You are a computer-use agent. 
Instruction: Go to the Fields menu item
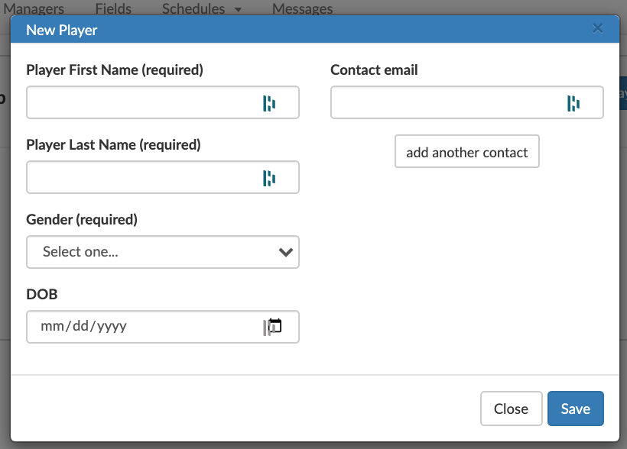tap(113, 9)
